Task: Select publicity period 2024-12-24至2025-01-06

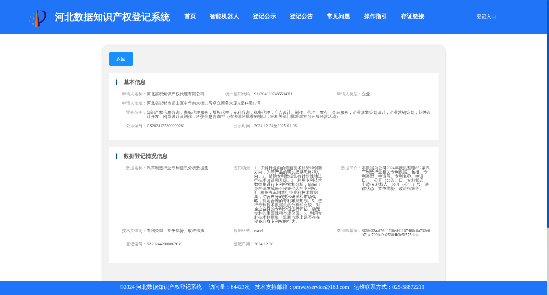Action: (276, 126)
